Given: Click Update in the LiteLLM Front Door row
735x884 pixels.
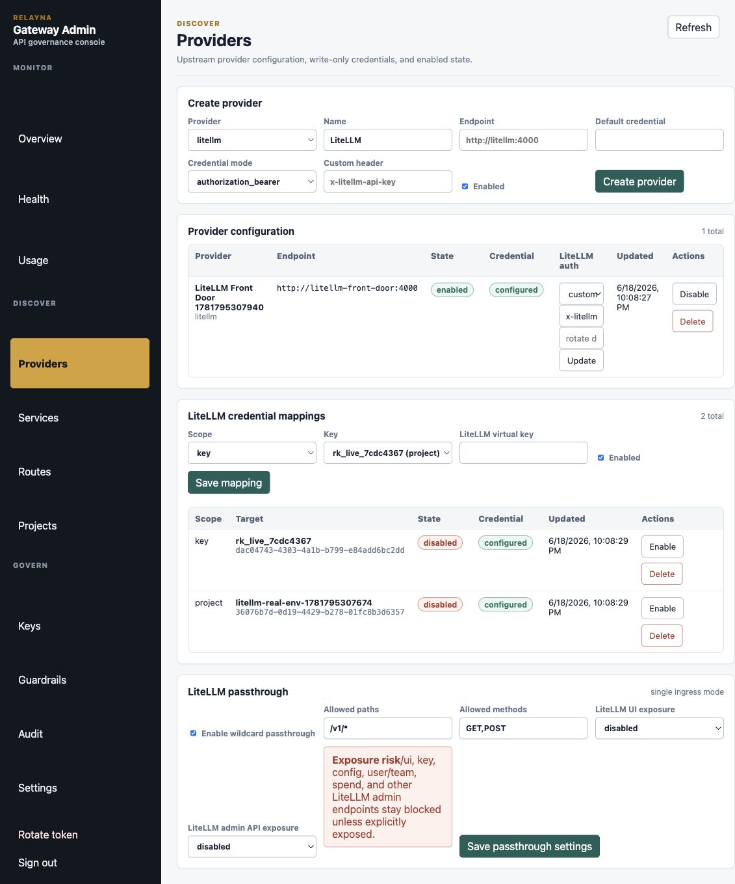Looking at the screenshot, I should coord(582,360).
